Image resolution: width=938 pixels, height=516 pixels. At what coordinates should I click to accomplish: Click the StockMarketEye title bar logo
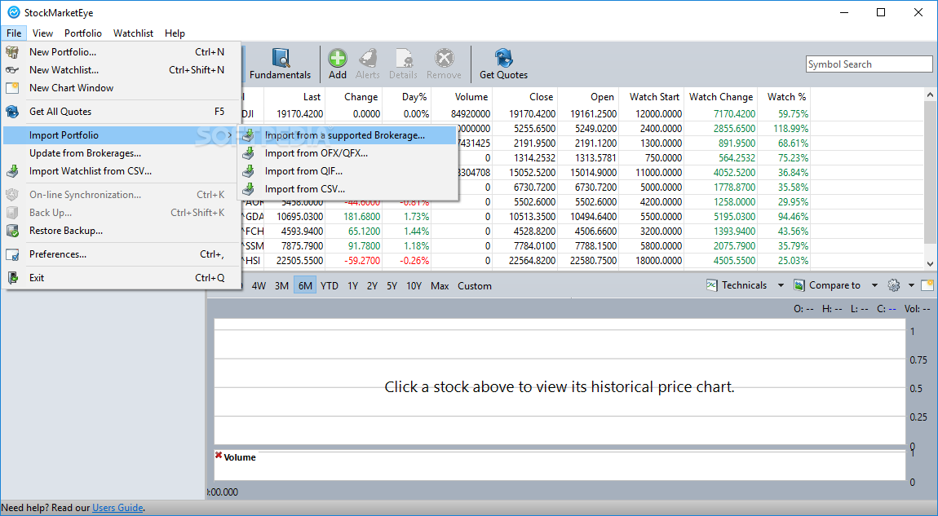coord(13,12)
